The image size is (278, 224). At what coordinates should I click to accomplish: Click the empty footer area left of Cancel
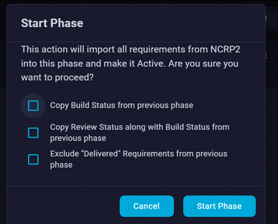(x=63, y=206)
